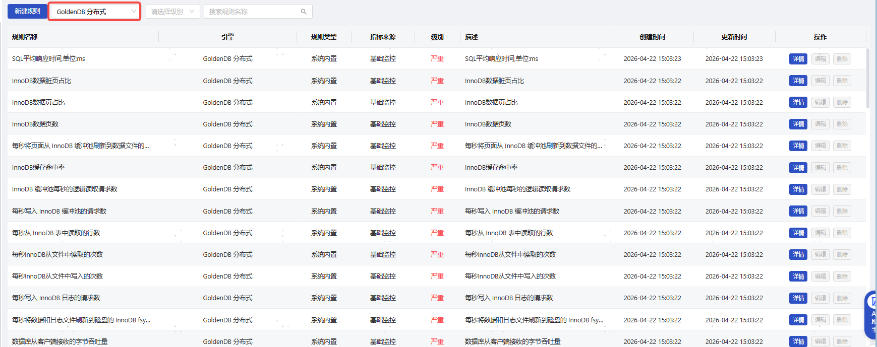877x347 pixels.
Task: Open 详情 for InnoDB数据页占比 rule
Action: [798, 102]
